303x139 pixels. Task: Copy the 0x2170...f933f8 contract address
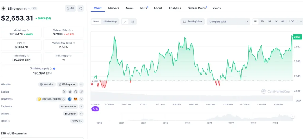63,99
